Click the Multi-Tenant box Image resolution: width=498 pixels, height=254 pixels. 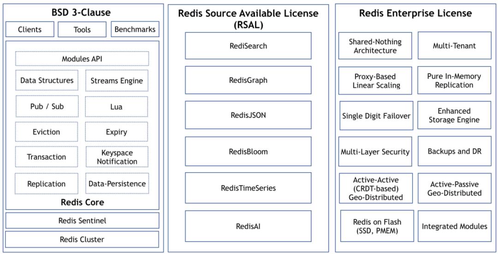pos(454,45)
